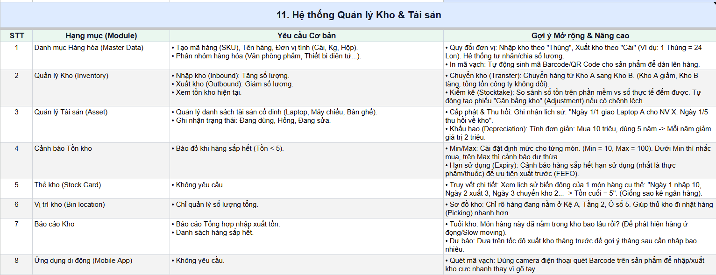Click the "Cảnh báo Tồn kho" cell
Image resolution: width=716 pixels, height=275 pixels.
pos(101,161)
